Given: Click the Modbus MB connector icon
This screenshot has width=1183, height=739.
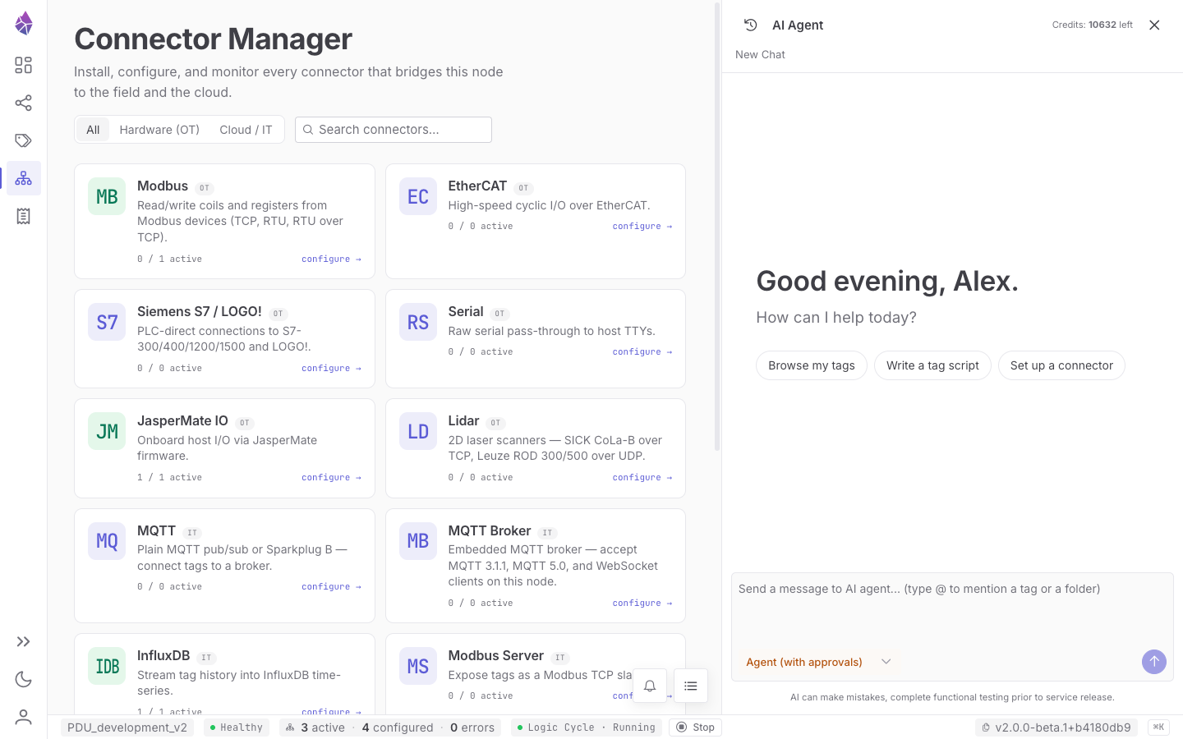Looking at the screenshot, I should coord(107,196).
